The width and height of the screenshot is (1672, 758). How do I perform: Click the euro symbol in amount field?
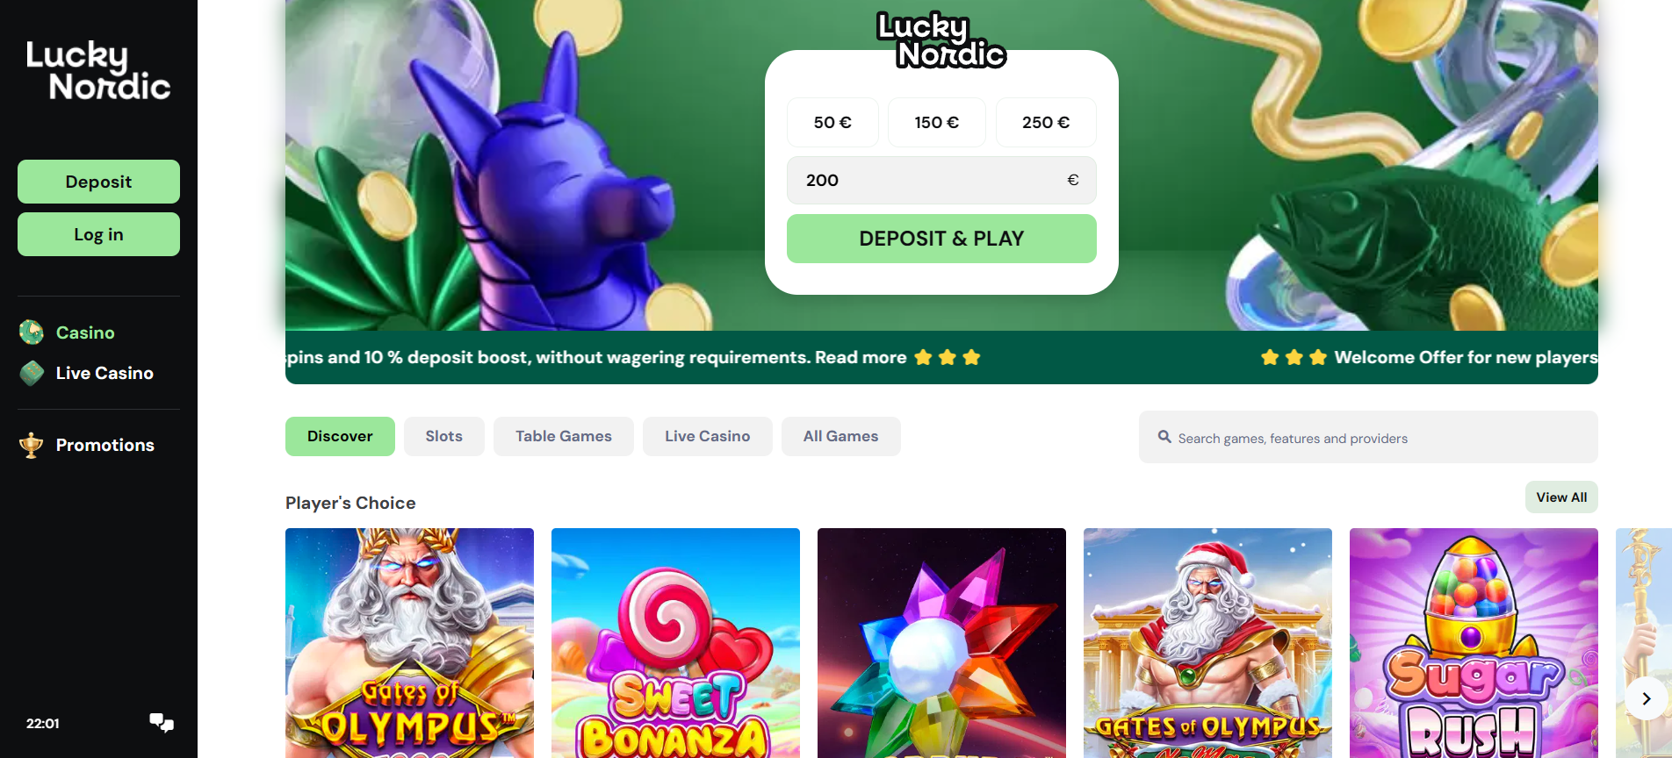[x=1072, y=180]
